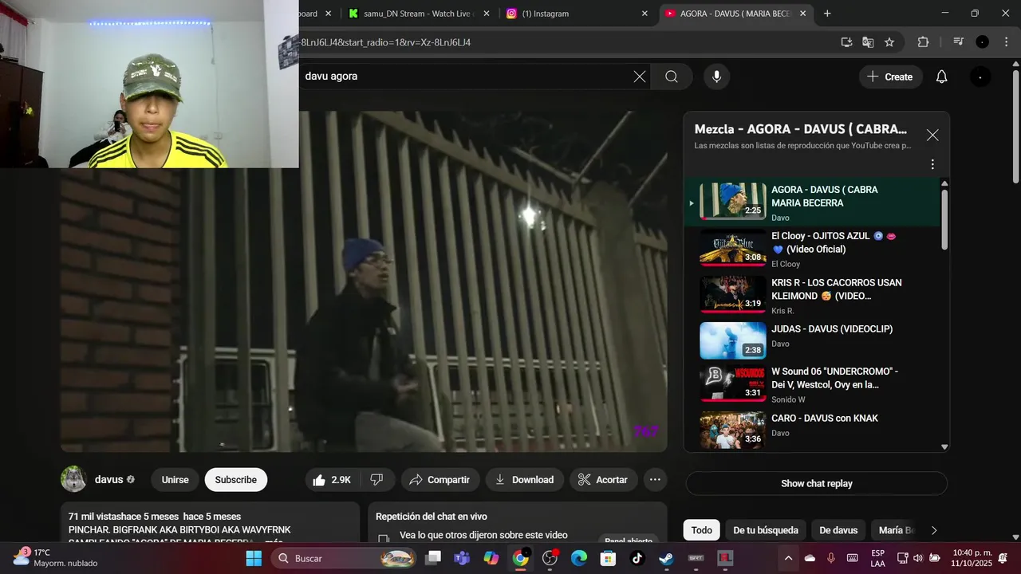Select the De tu búsqueda chip
1021x574 pixels.
click(766, 530)
